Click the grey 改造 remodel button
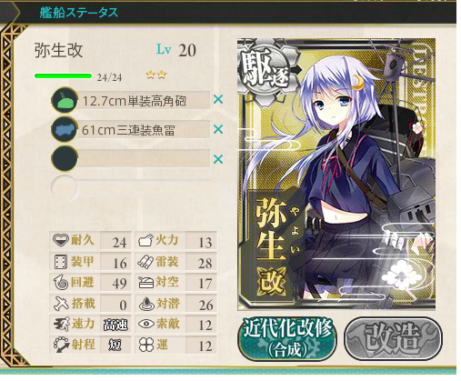This screenshot has height=381, width=461. [393, 338]
